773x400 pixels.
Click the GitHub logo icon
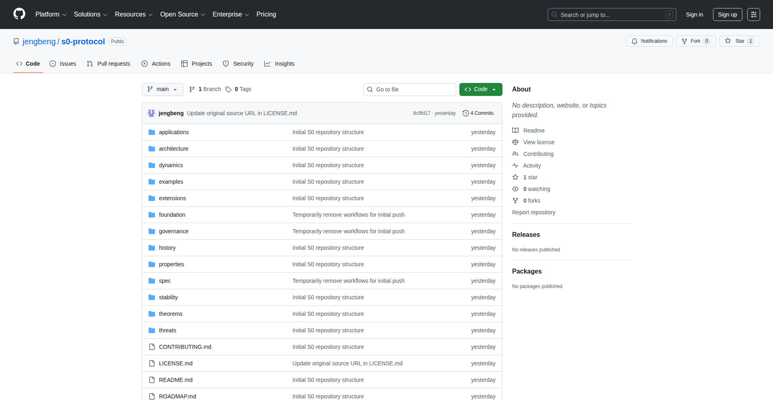(x=19, y=14)
